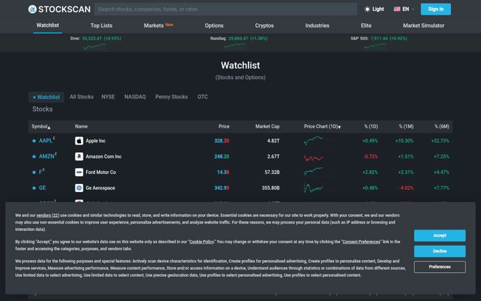Click the US flag language icon
This screenshot has width=481, height=301.
pyautogui.click(x=397, y=9)
